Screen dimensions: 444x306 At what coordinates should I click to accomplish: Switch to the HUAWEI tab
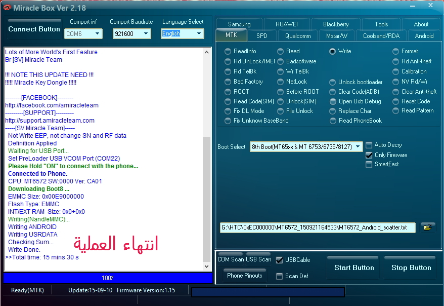[287, 24]
